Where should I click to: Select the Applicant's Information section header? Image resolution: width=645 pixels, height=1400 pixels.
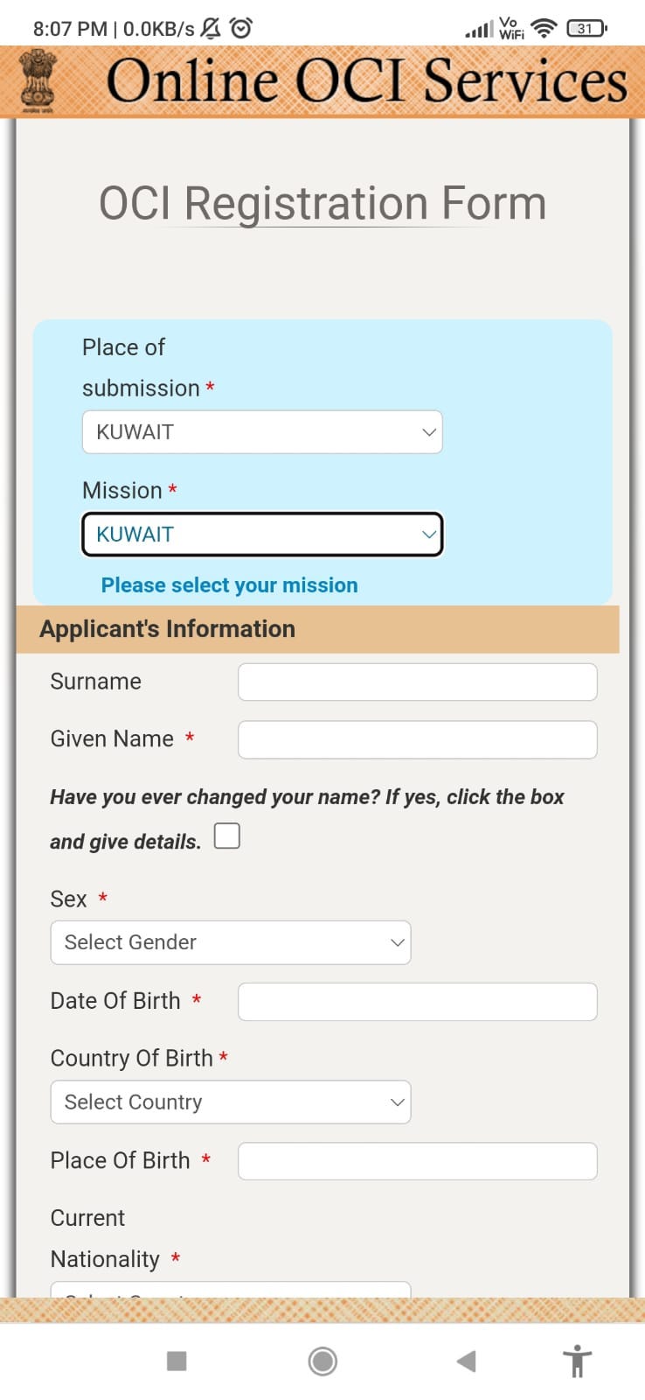166,628
